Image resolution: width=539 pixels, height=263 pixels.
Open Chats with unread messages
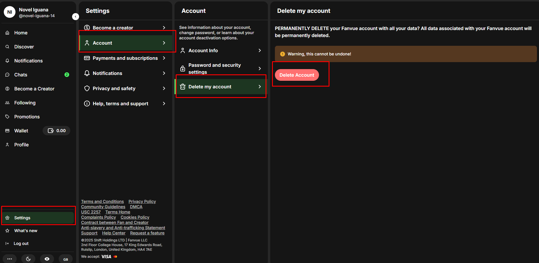(20, 75)
